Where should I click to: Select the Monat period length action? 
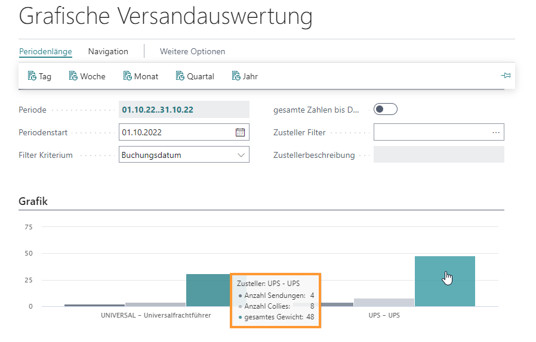point(140,76)
